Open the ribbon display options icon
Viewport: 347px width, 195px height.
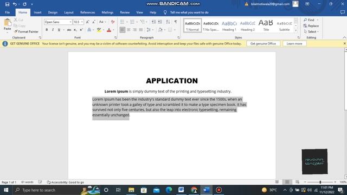point(307,4)
